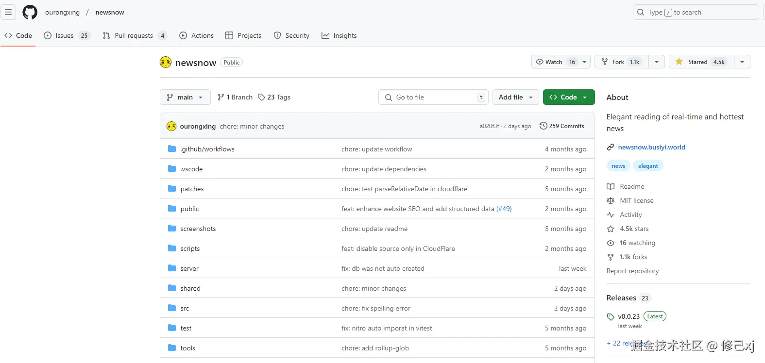View the 259 Commits history
This screenshot has height=363, width=765.
(562, 126)
